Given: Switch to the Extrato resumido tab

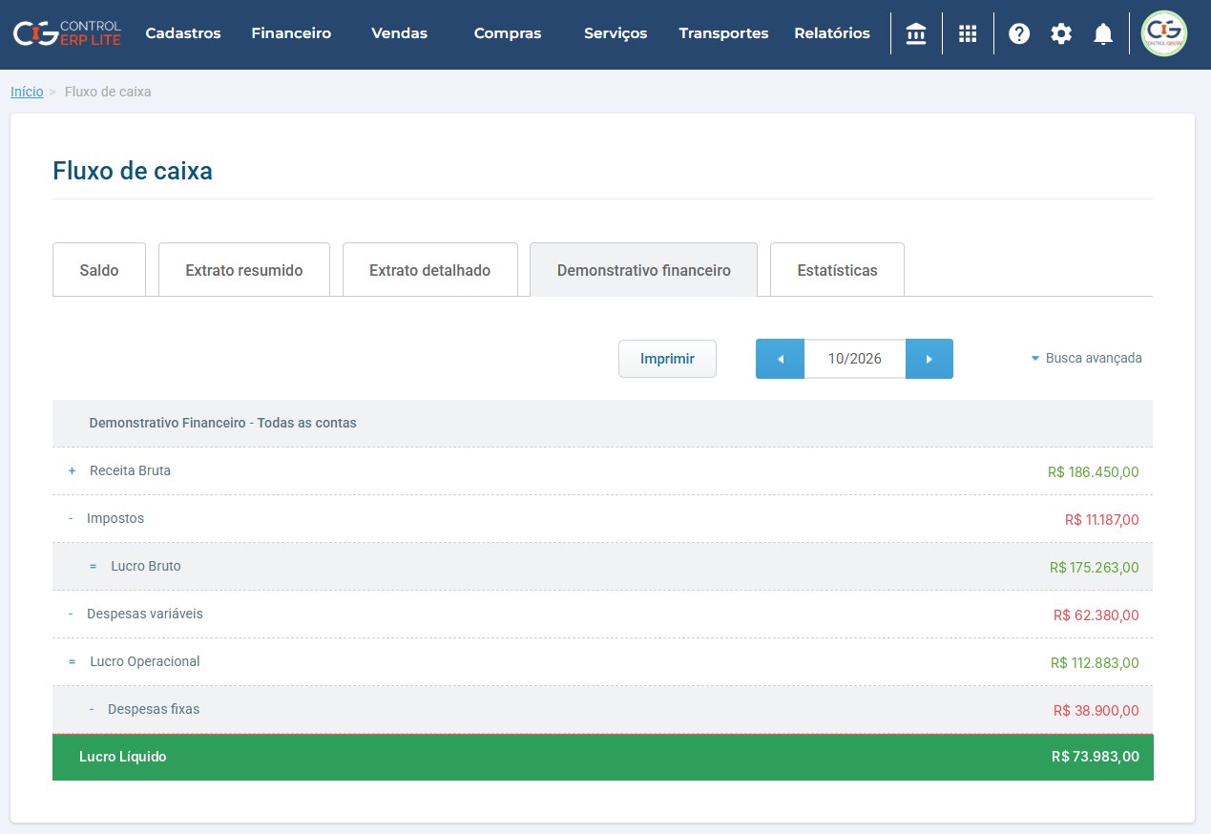Looking at the screenshot, I should [244, 270].
